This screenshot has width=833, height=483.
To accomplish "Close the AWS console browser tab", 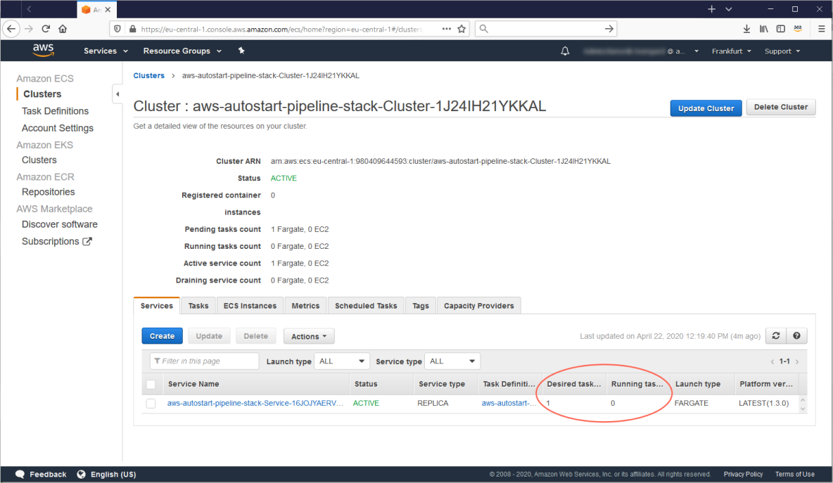I will 108,10.
